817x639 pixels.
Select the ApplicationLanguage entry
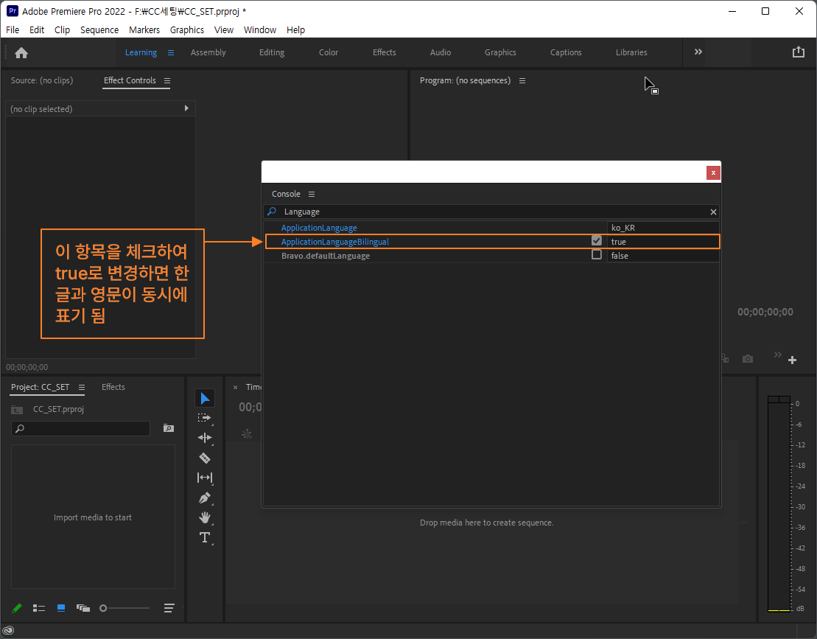[x=319, y=228]
